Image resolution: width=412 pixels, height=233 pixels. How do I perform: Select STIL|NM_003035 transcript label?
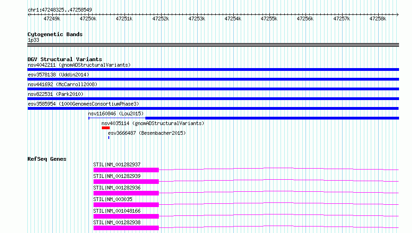click(x=112, y=199)
